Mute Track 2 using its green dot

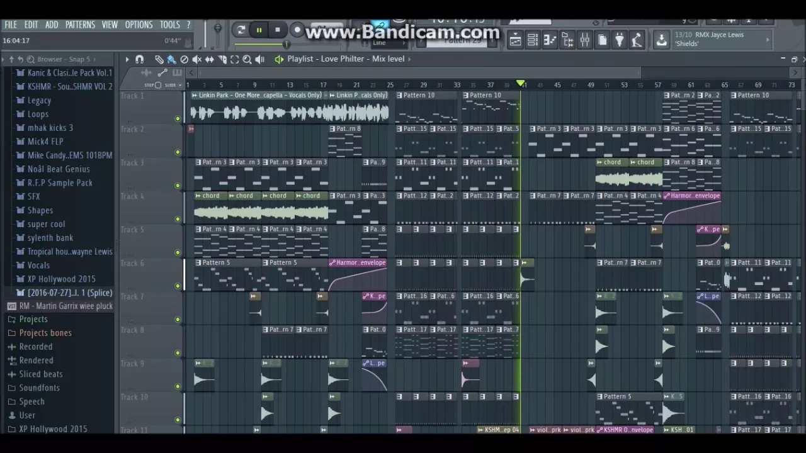coord(178,152)
